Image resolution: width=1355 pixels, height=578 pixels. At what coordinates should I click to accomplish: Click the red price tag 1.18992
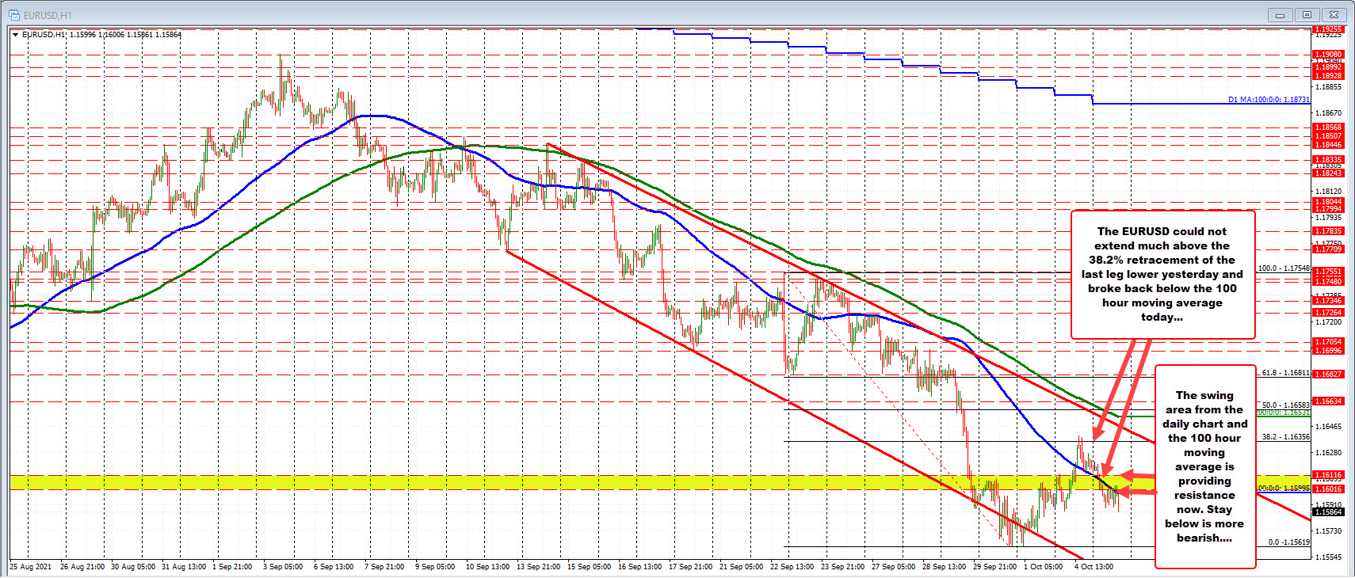(1329, 67)
